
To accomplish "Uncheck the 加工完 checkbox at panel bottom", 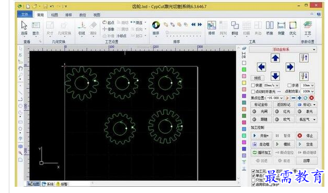I will coord(253,171).
